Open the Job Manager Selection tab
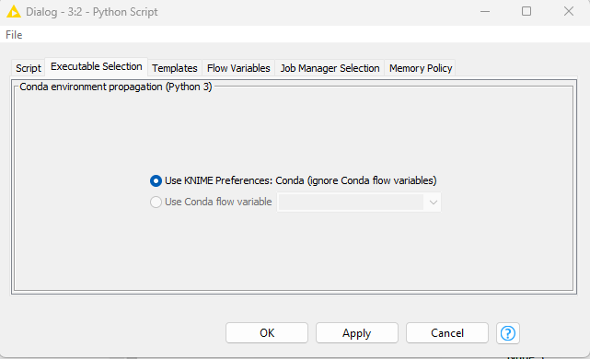Screen dimensions: 590x359 tap(330, 68)
